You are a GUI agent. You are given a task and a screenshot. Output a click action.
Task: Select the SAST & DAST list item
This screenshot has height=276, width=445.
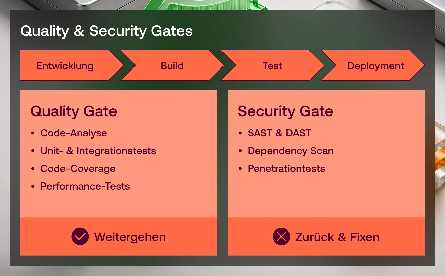(279, 133)
